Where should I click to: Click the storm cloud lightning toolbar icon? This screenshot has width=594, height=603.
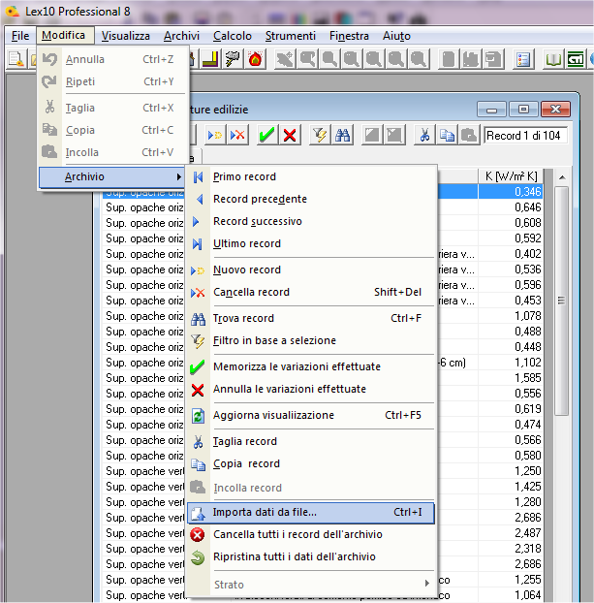(233, 59)
